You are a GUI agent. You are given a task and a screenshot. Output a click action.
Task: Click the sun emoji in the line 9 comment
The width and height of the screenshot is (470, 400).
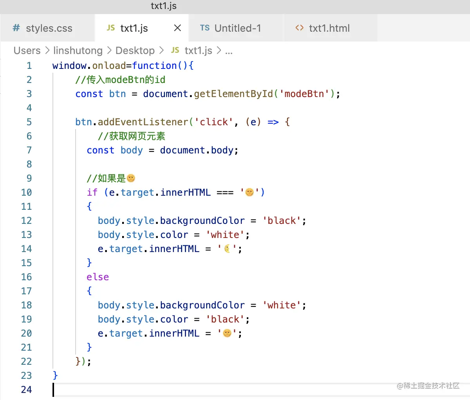point(131,178)
